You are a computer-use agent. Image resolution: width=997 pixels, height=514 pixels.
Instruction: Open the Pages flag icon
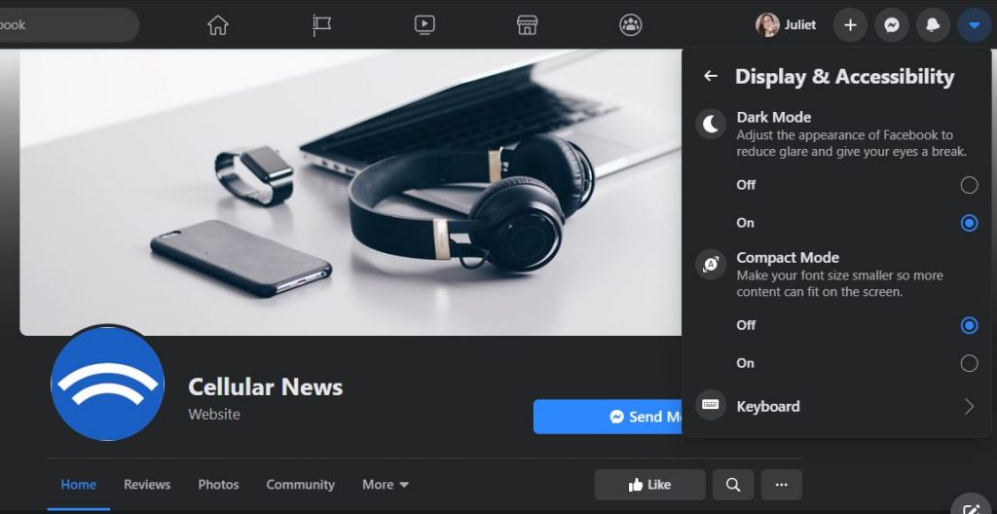(x=321, y=25)
